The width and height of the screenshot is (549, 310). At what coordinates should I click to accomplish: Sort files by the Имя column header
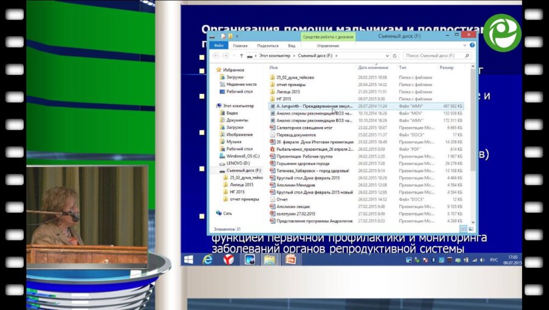click(273, 67)
